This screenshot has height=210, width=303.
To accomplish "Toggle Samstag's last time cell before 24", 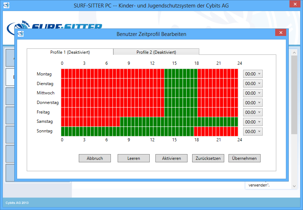I will point(236,122).
